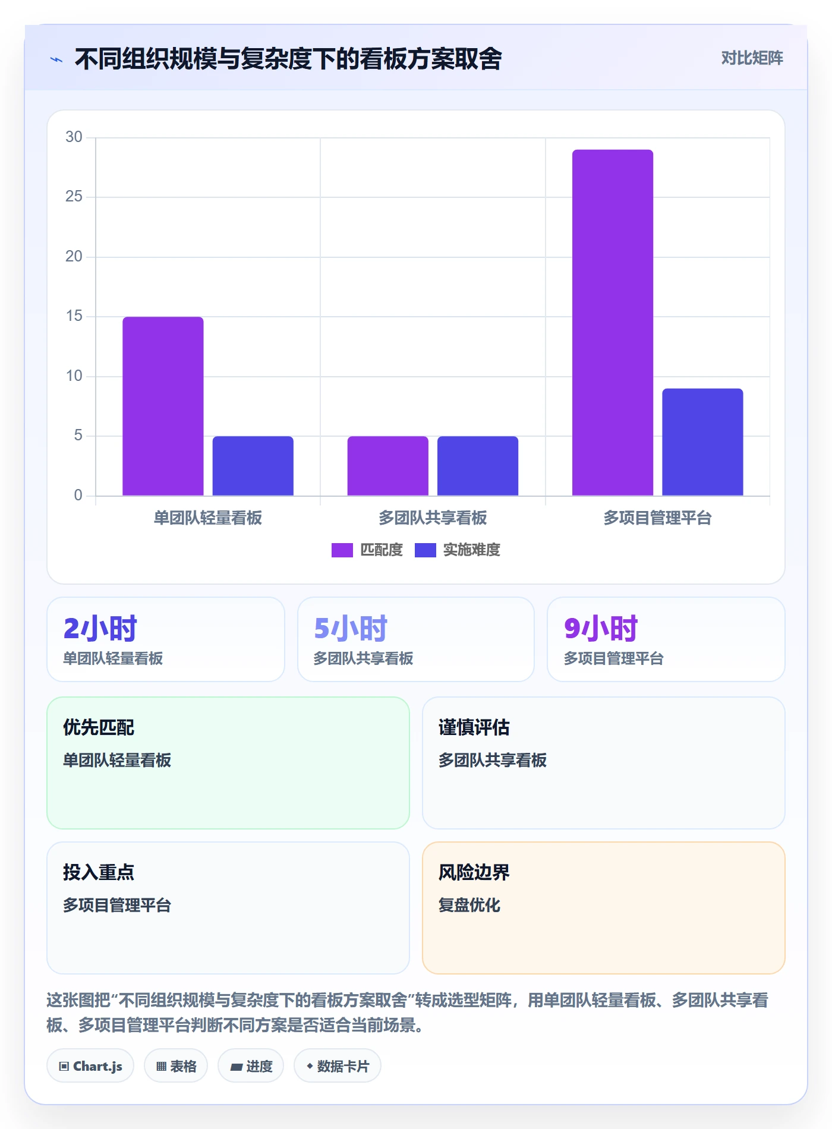Click the blue 实施难度 bar for 多团队共享看板
Screen dimensions: 832x1129
tap(477, 466)
